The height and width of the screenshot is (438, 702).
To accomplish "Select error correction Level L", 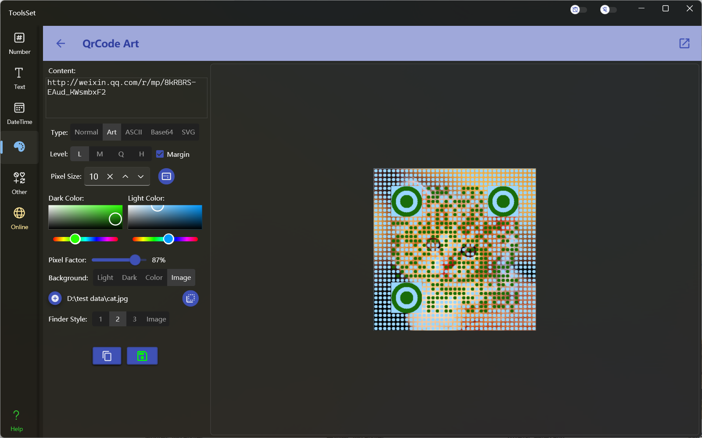I will [x=79, y=154].
